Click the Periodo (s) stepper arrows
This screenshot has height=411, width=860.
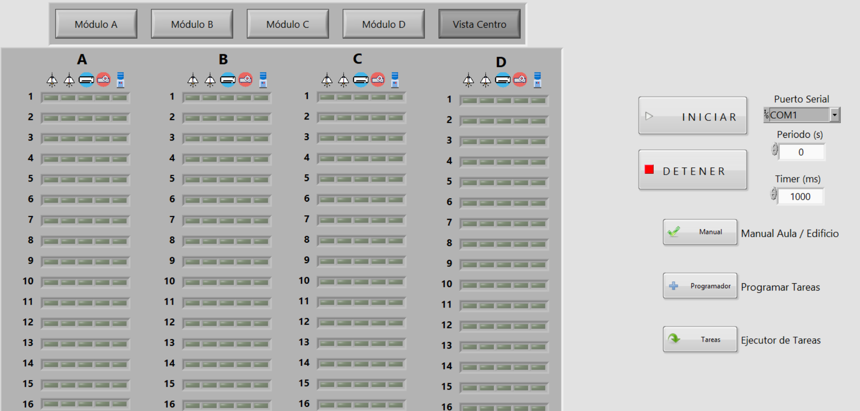pyautogui.click(x=774, y=150)
